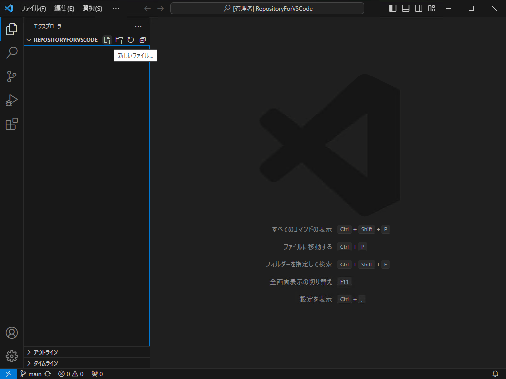506x379 pixels.
Task: Open the ファイル(F) menu
Action: pos(34,9)
